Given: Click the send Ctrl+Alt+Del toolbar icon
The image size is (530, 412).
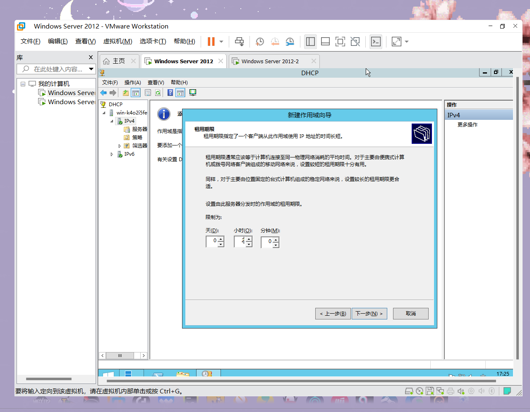Looking at the screenshot, I should click(x=239, y=41).
